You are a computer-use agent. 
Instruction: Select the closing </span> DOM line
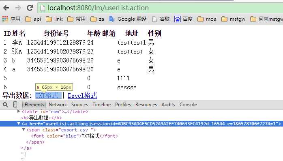pos(35,142)
